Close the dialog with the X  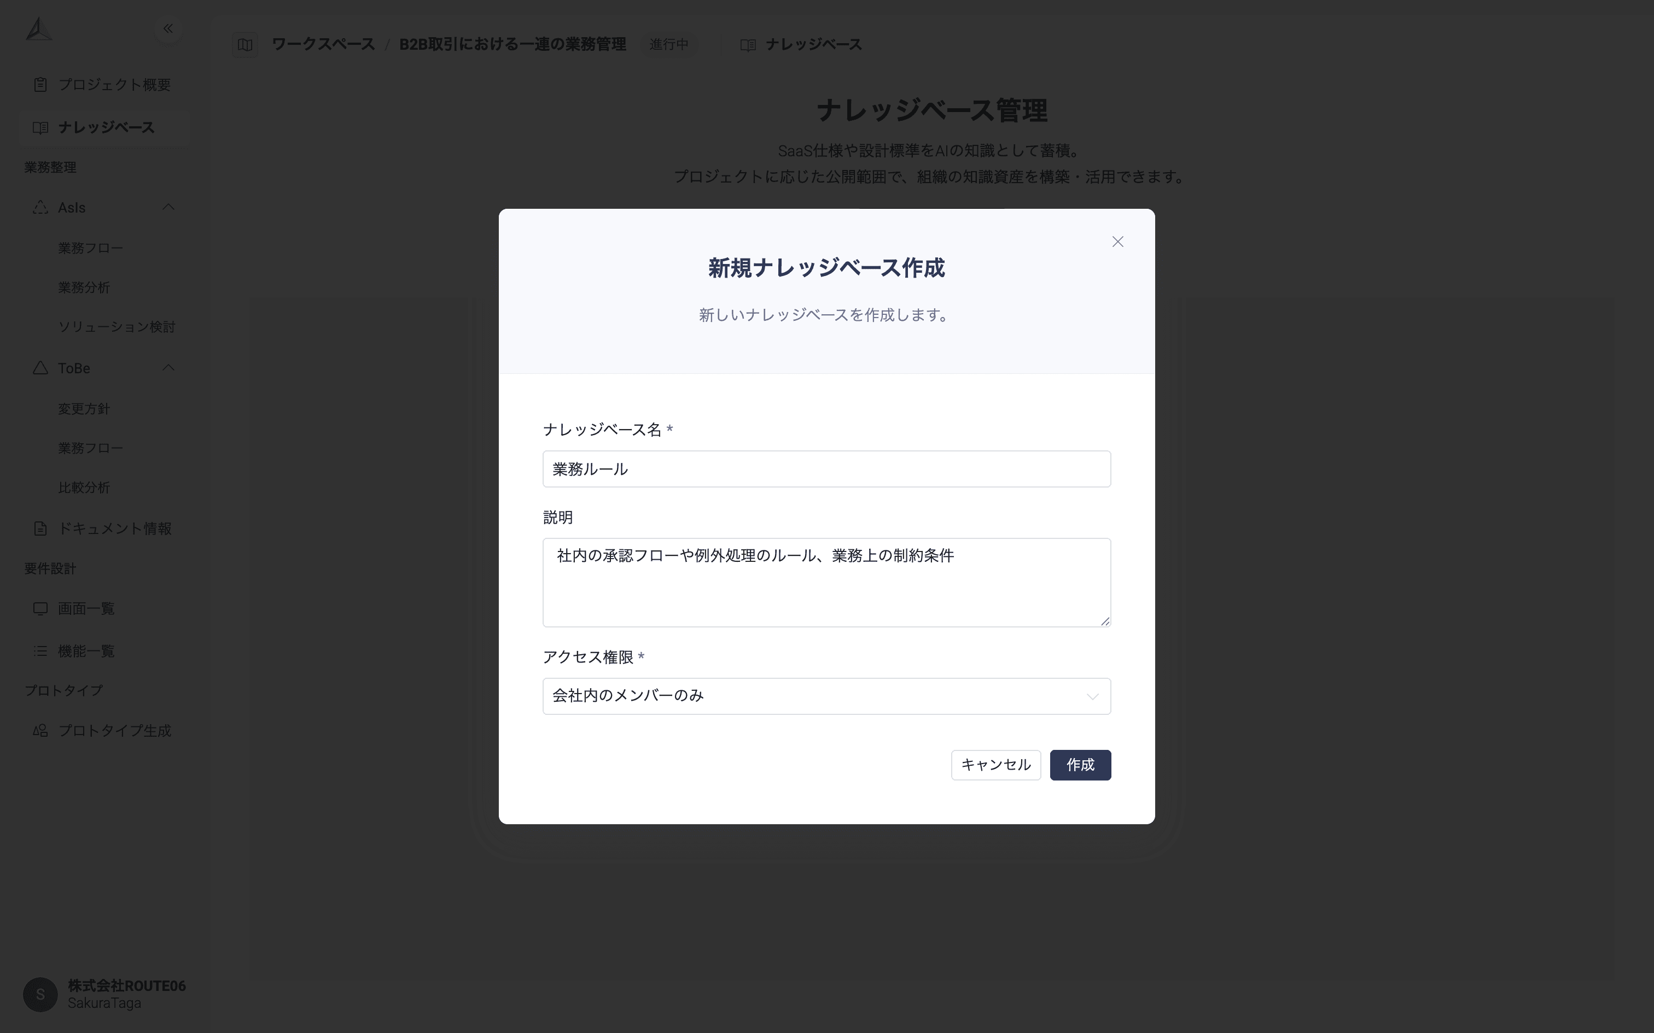click(1117, 241)
